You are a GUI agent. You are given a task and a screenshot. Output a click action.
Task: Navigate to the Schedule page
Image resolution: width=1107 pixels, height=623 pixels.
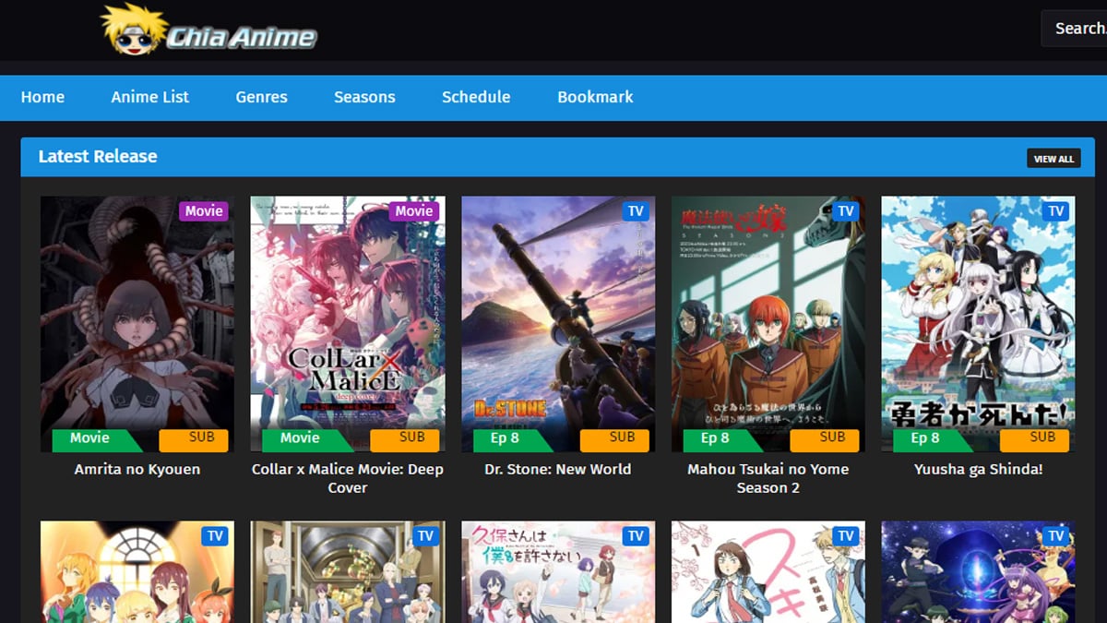(x=476, y=97)
